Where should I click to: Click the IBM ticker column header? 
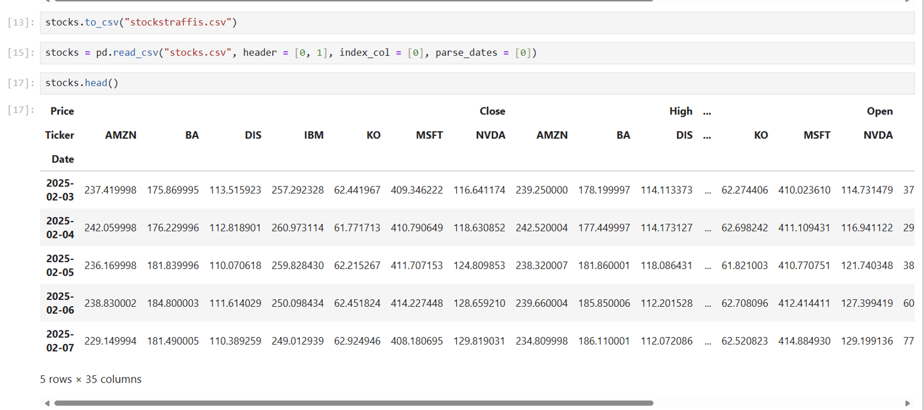pos(314,135)
